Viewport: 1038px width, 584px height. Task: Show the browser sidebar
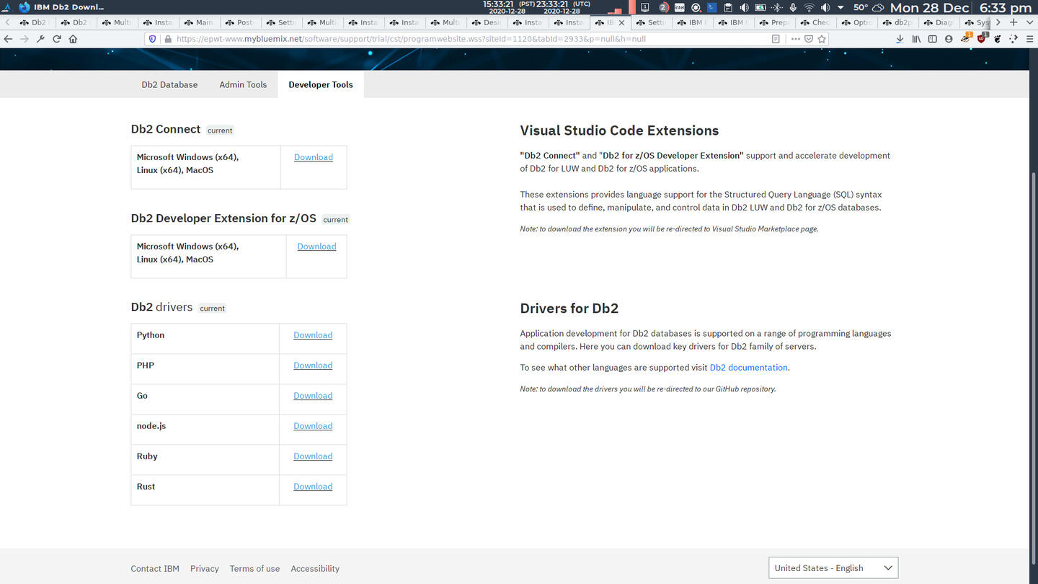tap(932, 39)
